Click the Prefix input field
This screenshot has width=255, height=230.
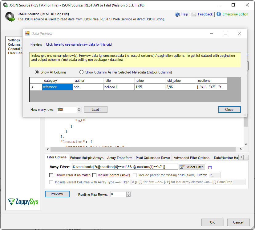tap(215, 175)
